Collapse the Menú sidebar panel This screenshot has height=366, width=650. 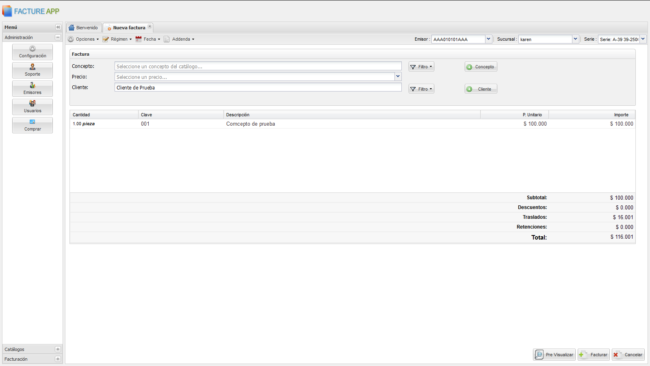pos(58,27)
